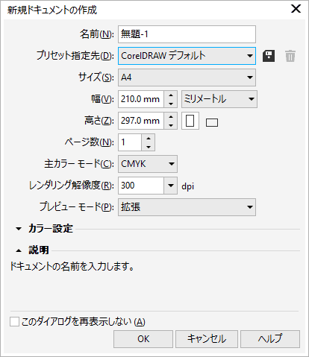This screenshot has height=357, width=309.
Task: Click the OK button
Action: [x=143, y=339]
